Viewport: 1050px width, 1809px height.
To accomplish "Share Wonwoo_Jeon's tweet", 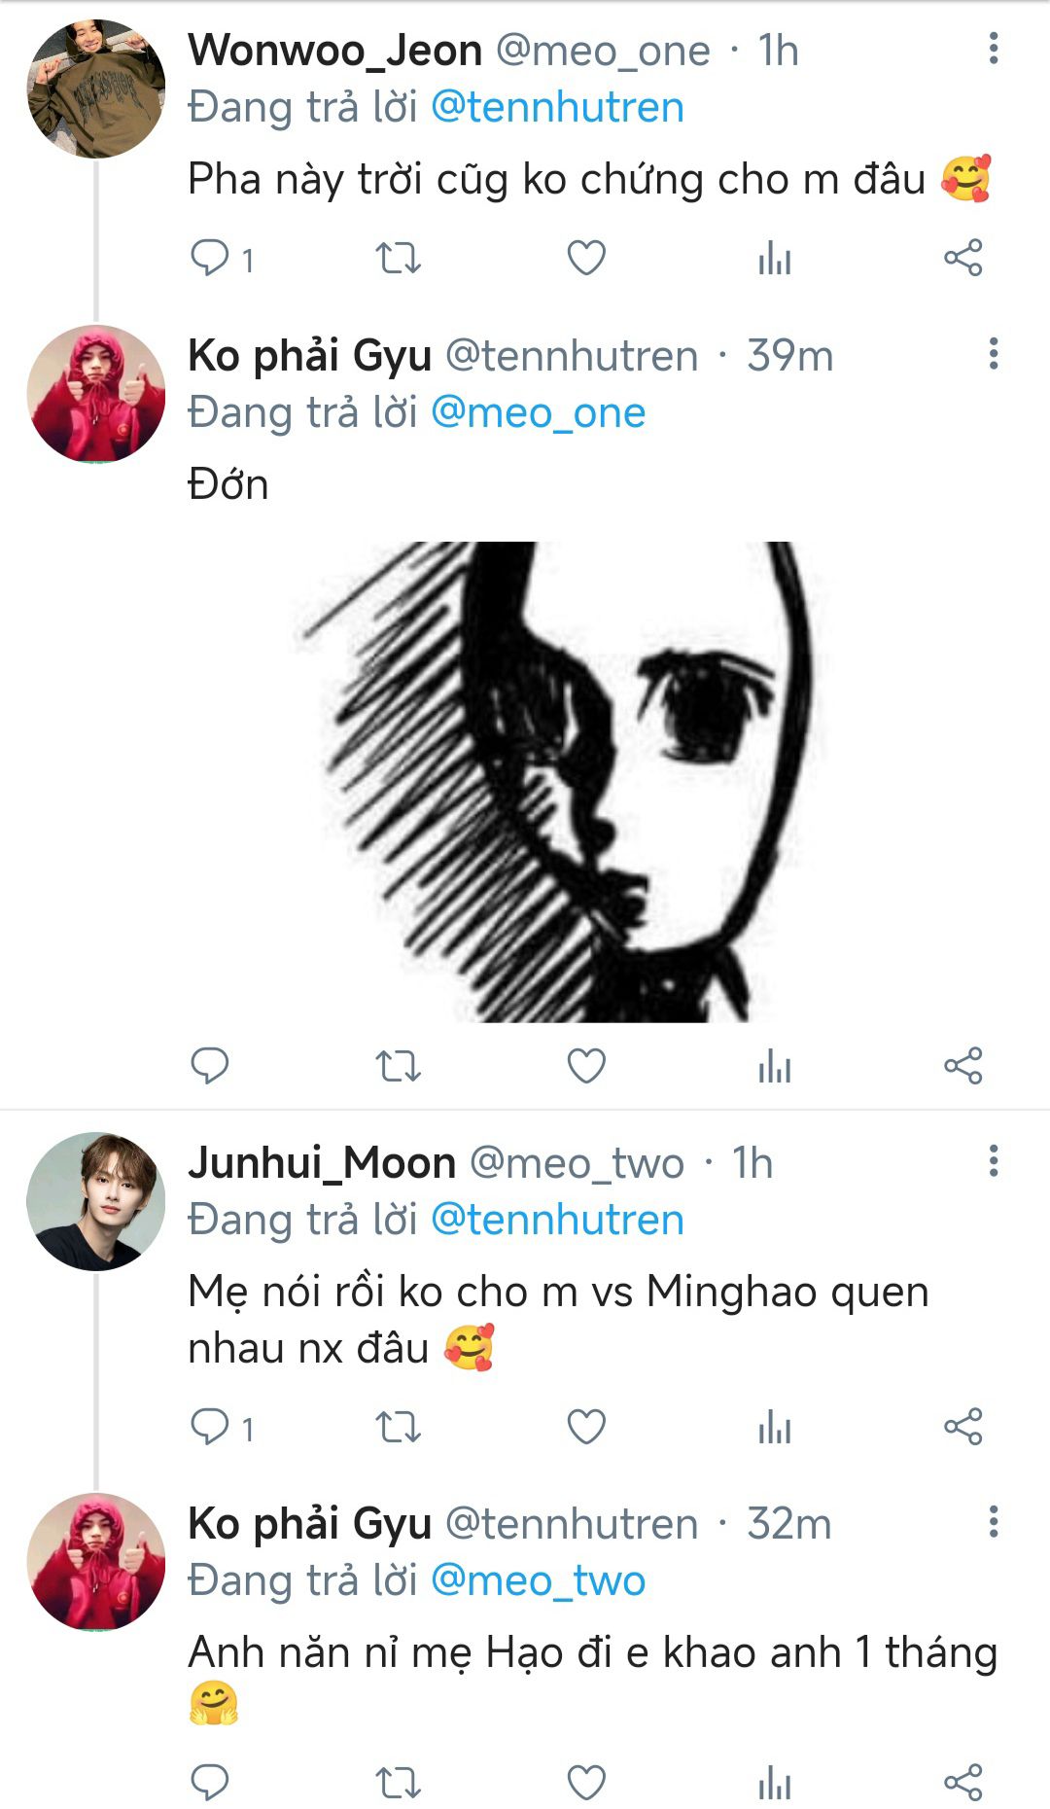I will coord(962,259).
